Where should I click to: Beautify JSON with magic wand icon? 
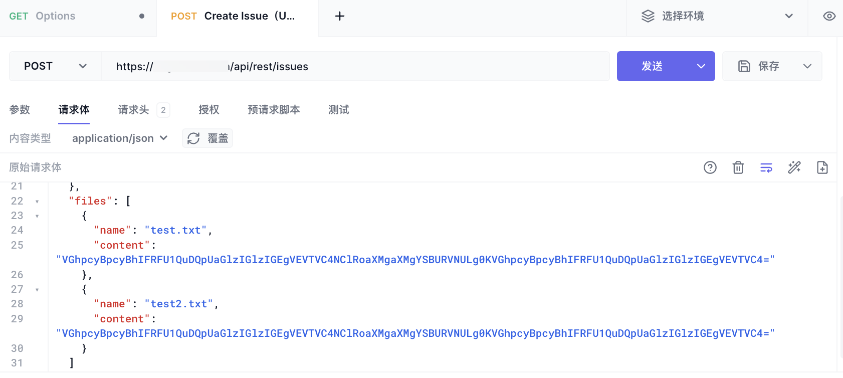pyautogui.click(x=794, y=167)
